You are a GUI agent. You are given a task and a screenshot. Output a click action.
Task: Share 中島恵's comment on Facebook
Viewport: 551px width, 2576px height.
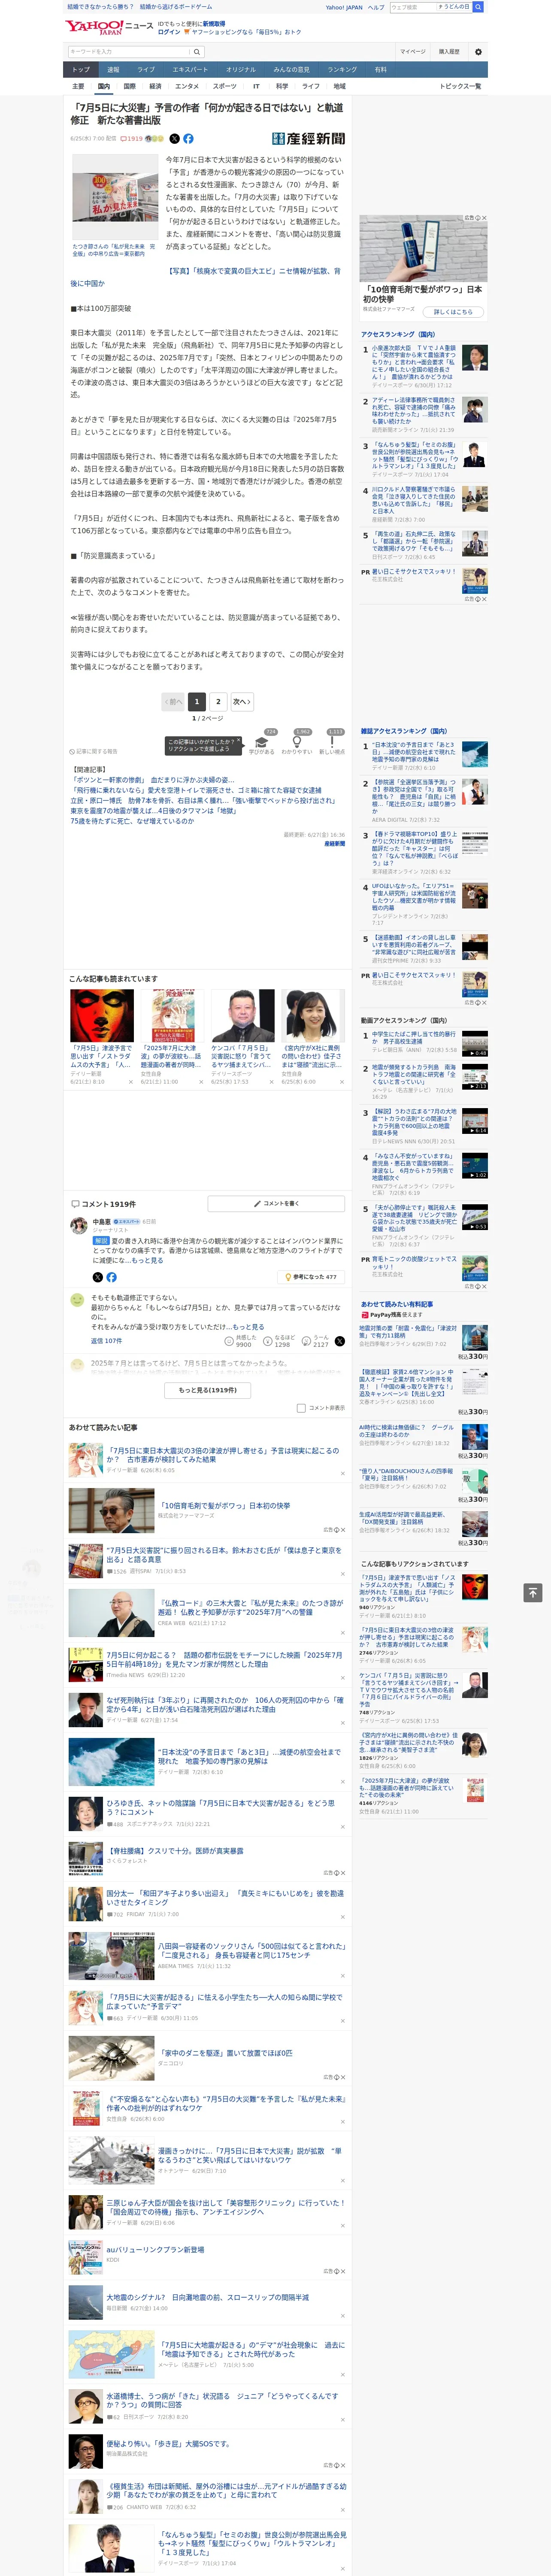point(111,1277)
